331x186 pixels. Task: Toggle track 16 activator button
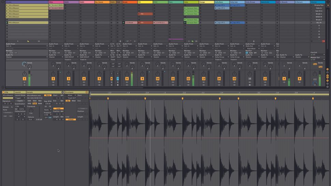pyautogui.click(x=250, y=79)
